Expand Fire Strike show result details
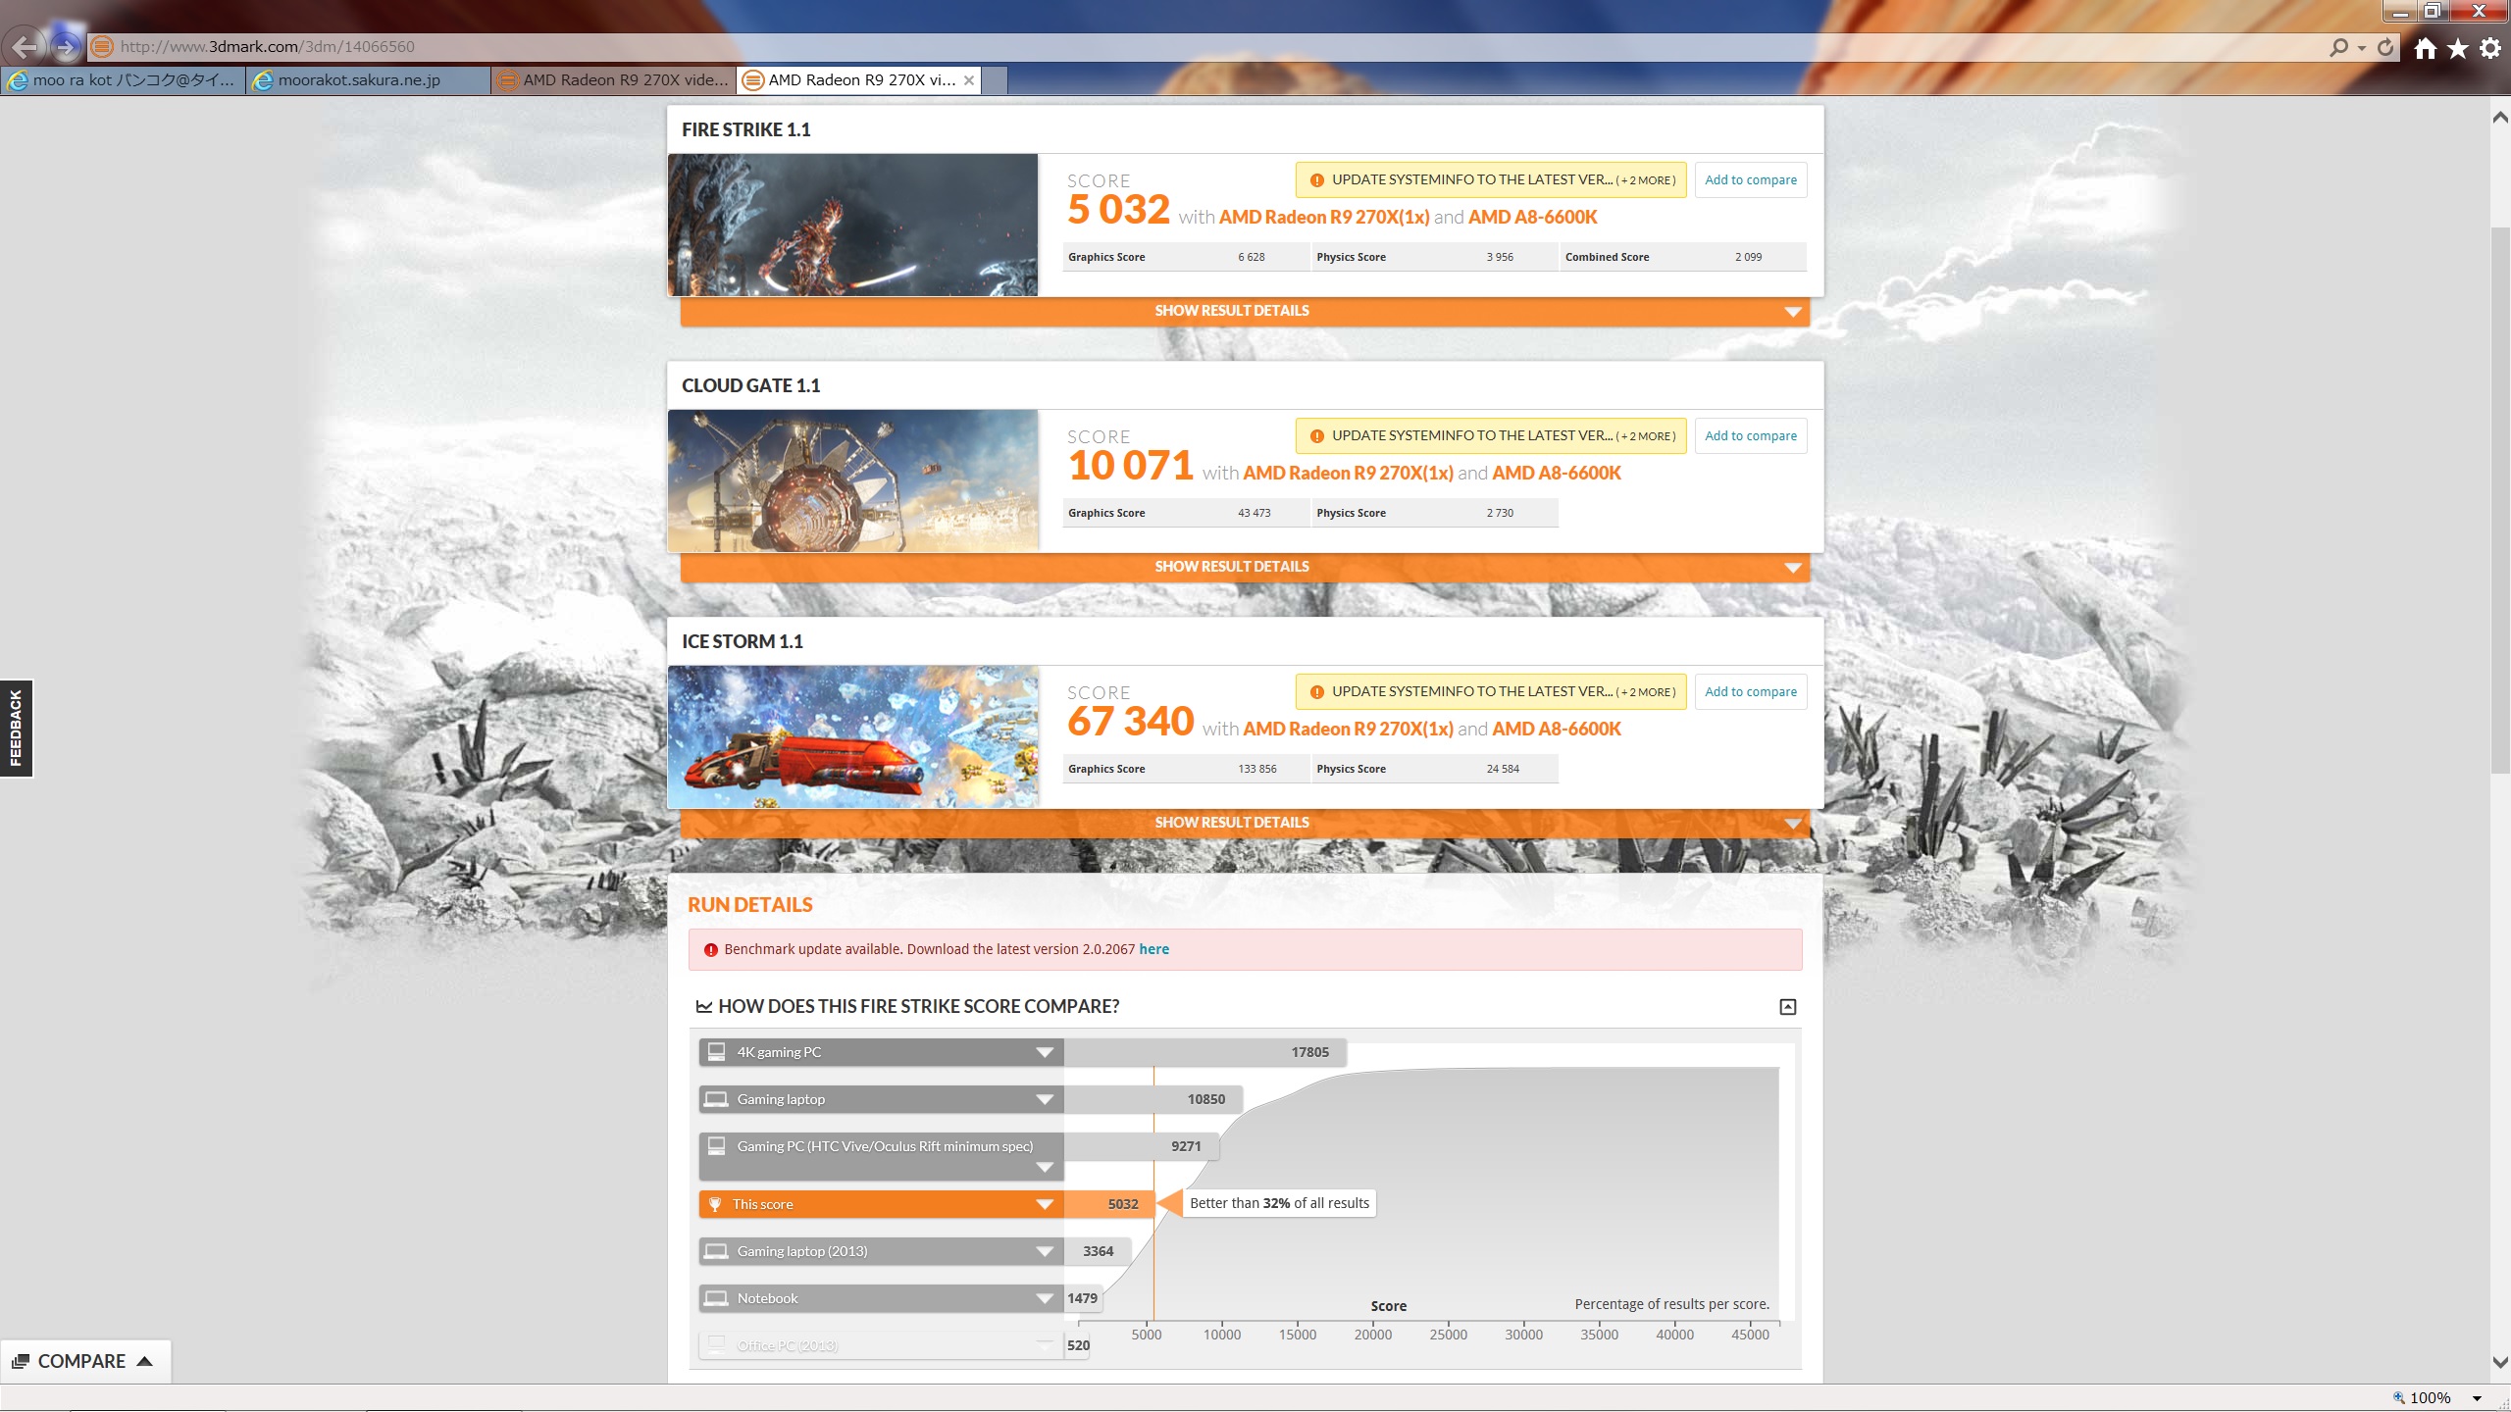The width and height of the screenshot is (2511, 1412). coord(1245,311)
